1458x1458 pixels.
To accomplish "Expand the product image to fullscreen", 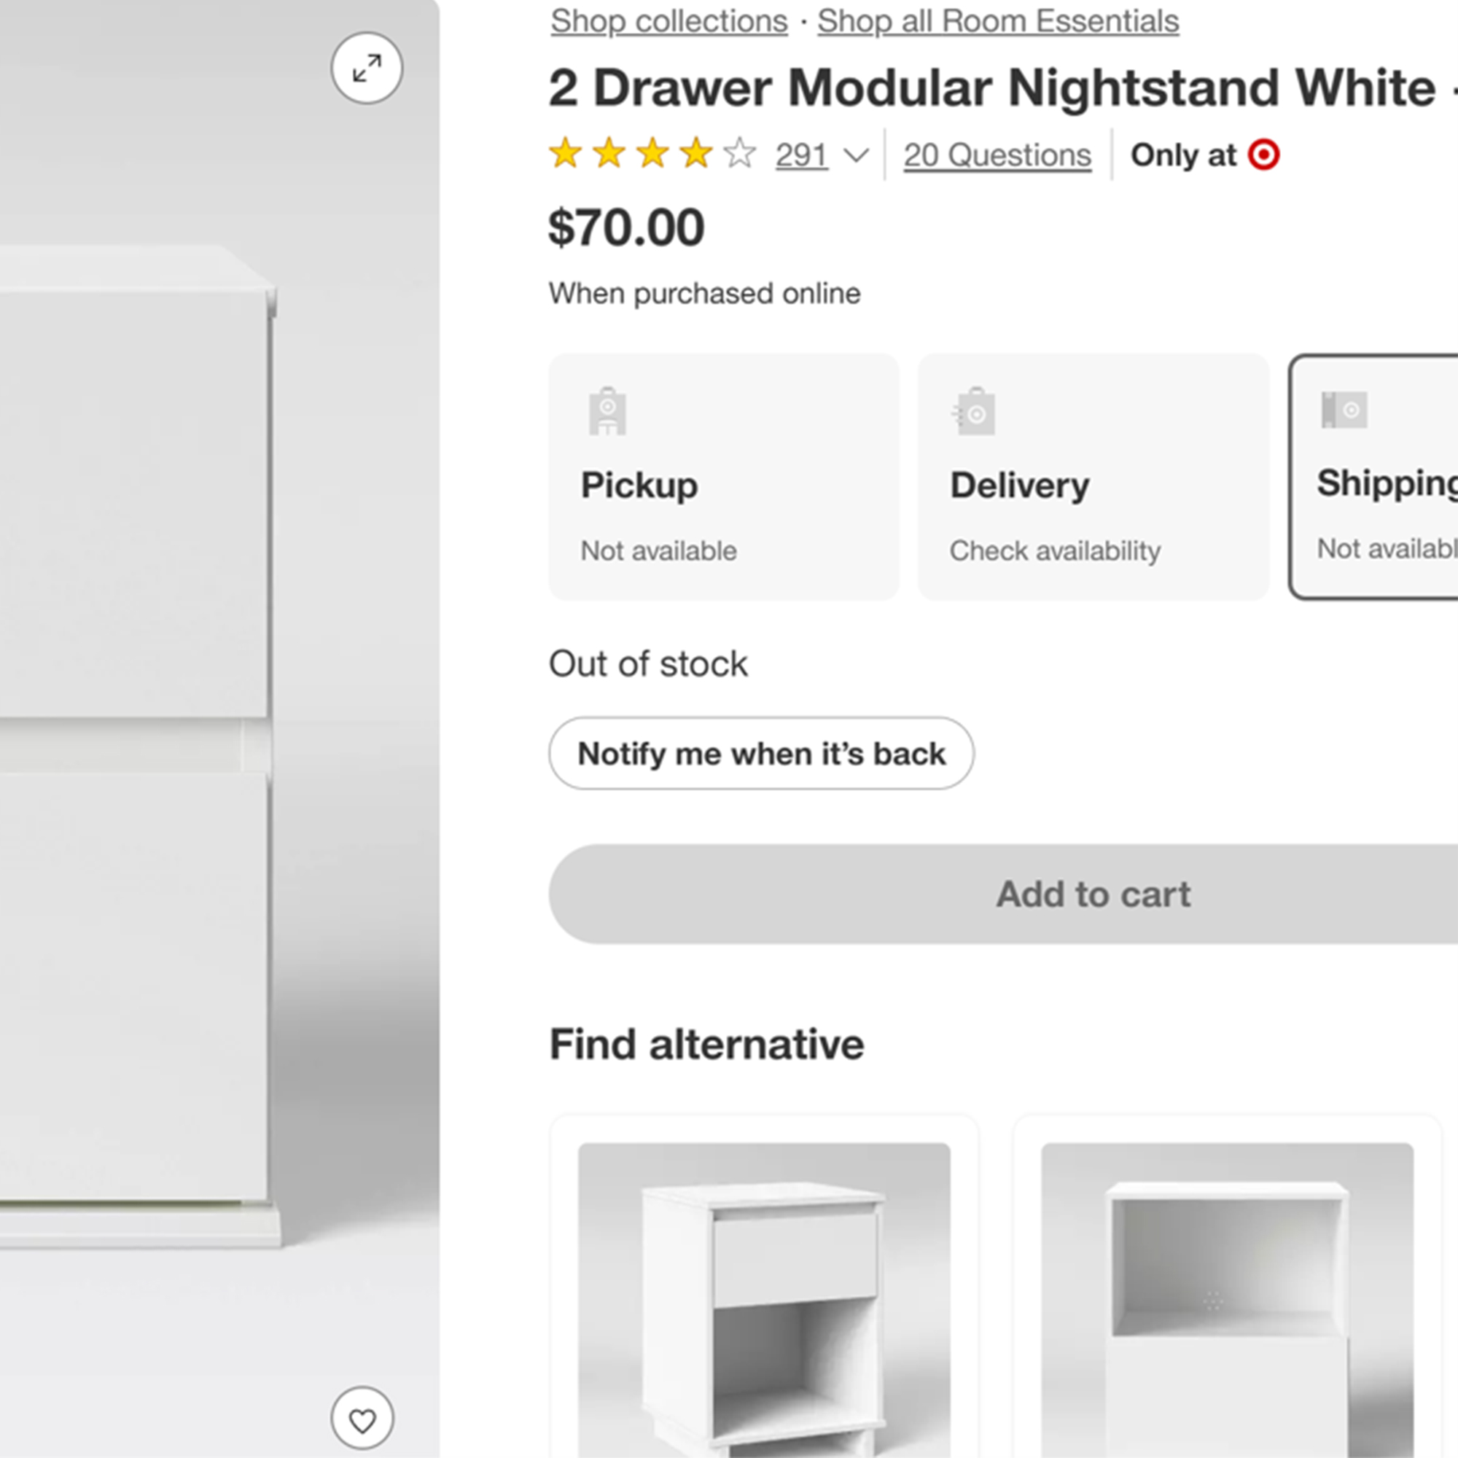I will pyautogui.click(x=367, y=68).
